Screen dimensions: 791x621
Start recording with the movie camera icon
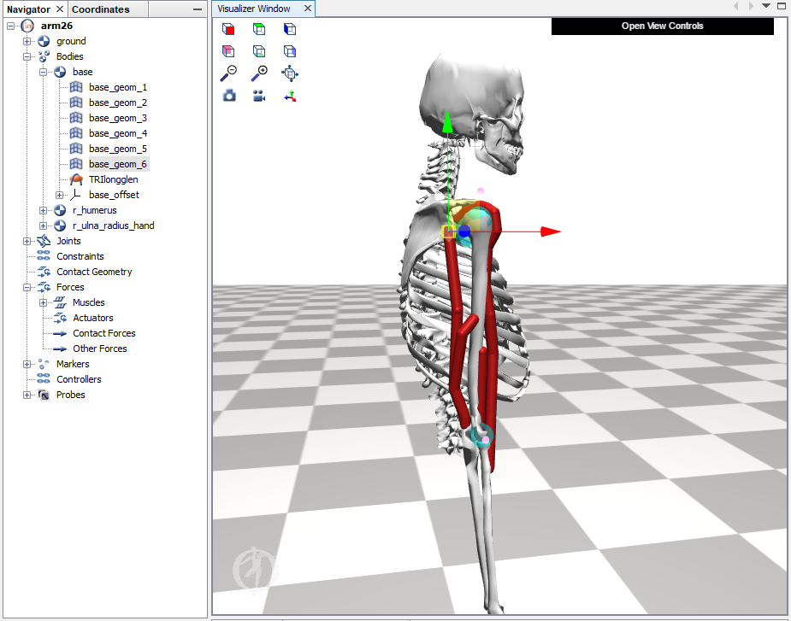pos(259,96)
